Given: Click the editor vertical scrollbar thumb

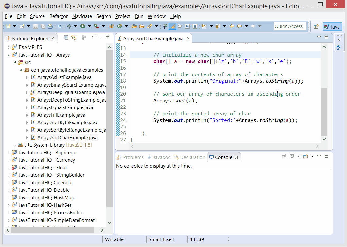Looking at the screenshot, I should point(324,111).
